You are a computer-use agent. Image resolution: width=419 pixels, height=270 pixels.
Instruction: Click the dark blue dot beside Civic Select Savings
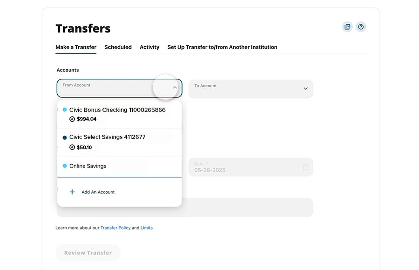click(x=65, y=138)
